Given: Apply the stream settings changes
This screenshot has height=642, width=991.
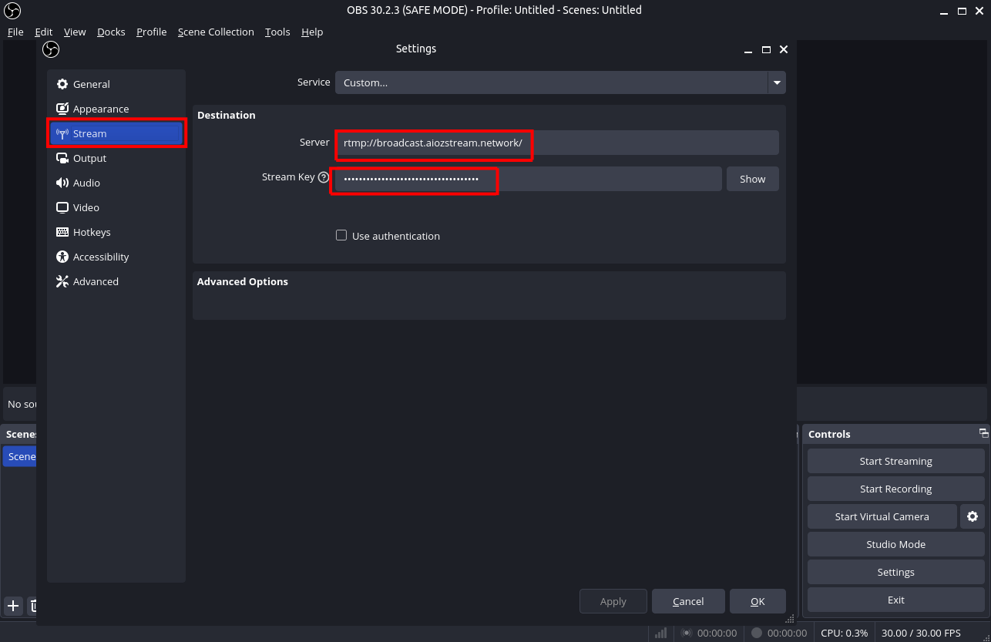Looking at the screenshot, I should tap(613, 601).
